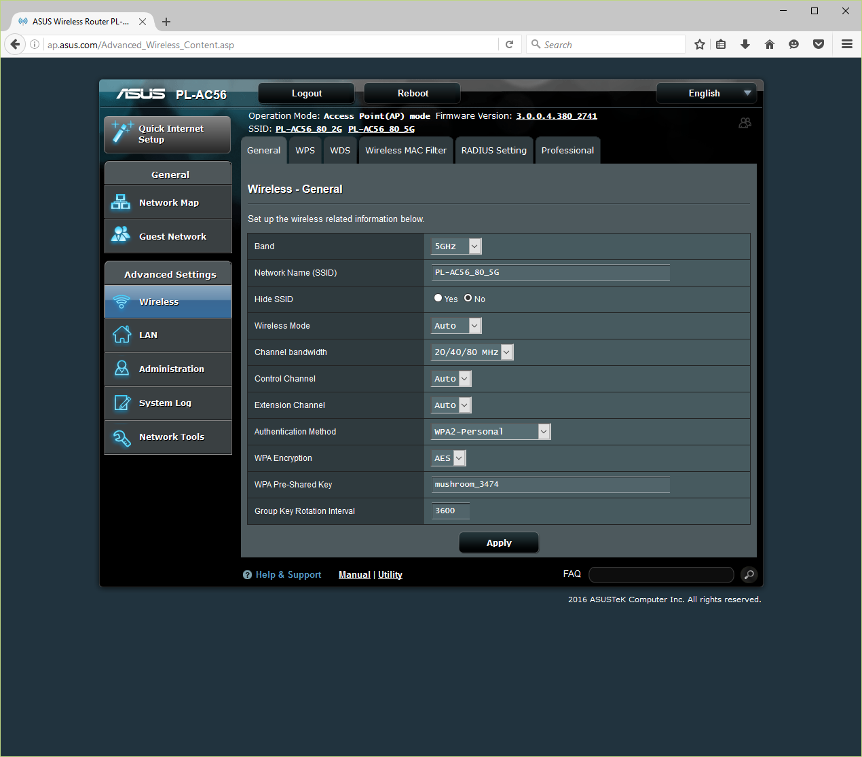862x757 pixels.
Task: Click the Wireless wifi icon in sidebar
Action: pos(121,301)
